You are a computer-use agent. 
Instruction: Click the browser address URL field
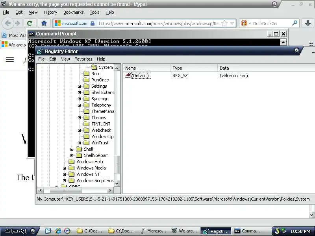(x=159, y=24)
